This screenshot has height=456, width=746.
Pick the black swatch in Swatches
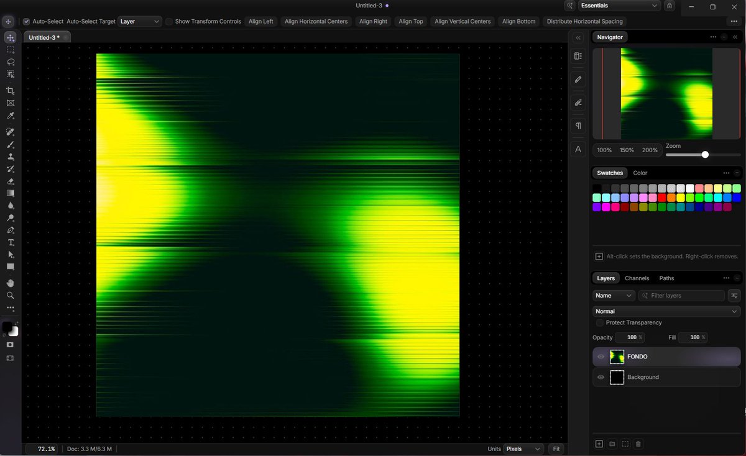(x=597, y=188)
